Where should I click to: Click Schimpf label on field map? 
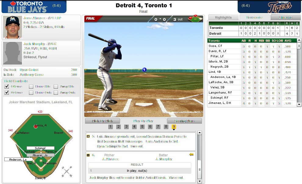[x=41, y=148]
